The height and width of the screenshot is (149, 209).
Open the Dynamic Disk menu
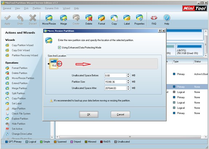(52, 8)
